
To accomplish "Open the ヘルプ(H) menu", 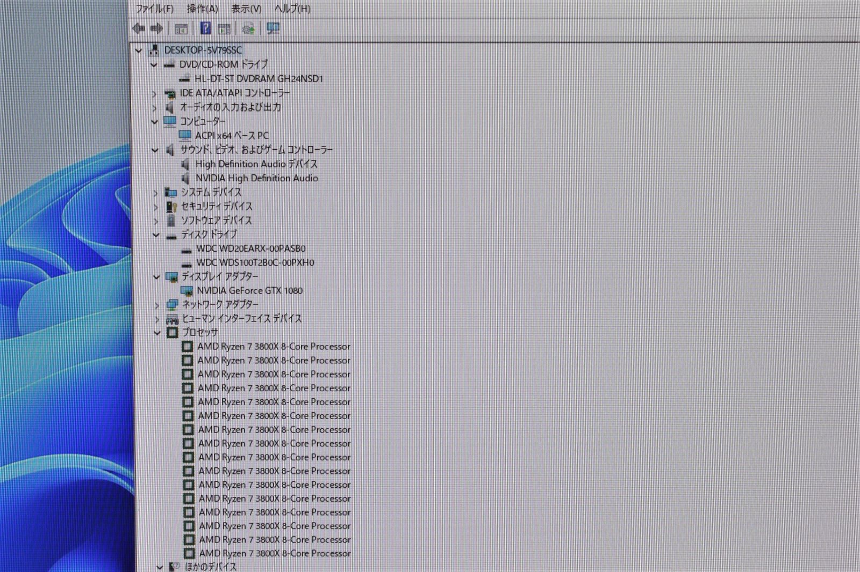I will click(x=292, y=9).
